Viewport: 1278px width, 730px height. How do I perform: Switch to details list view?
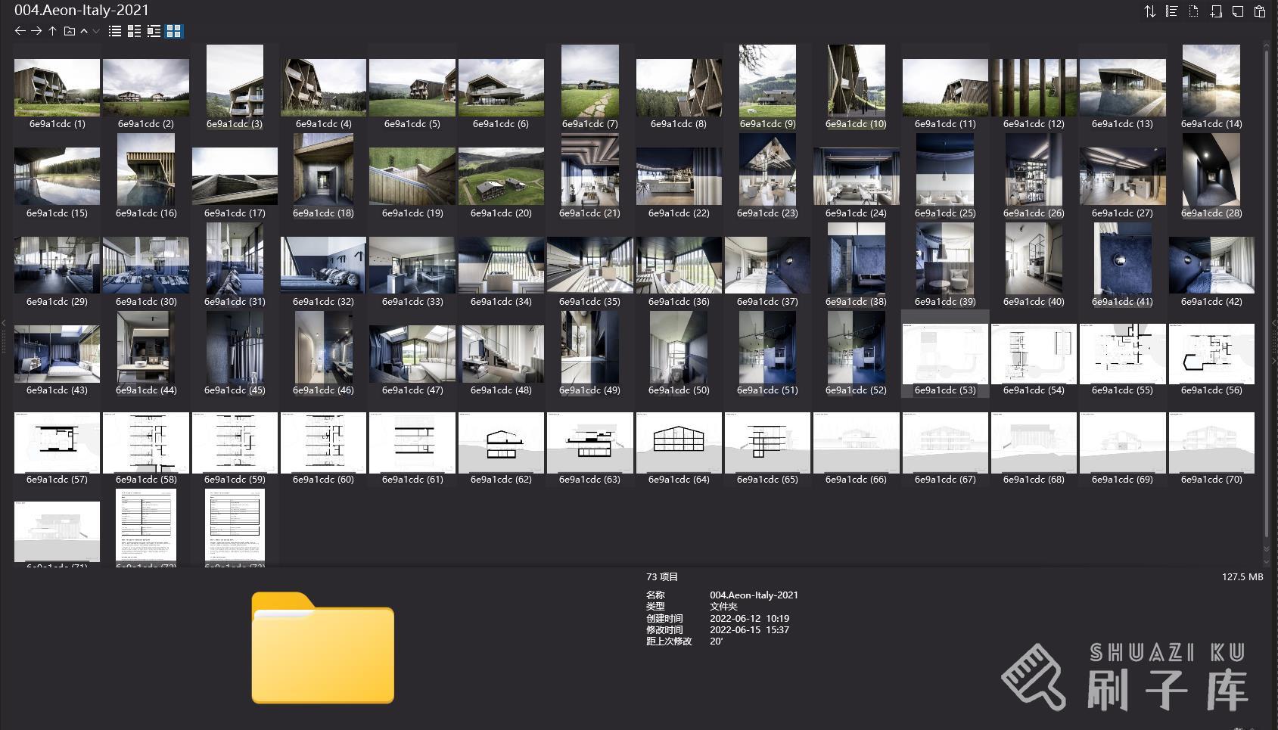click(134, 31)
